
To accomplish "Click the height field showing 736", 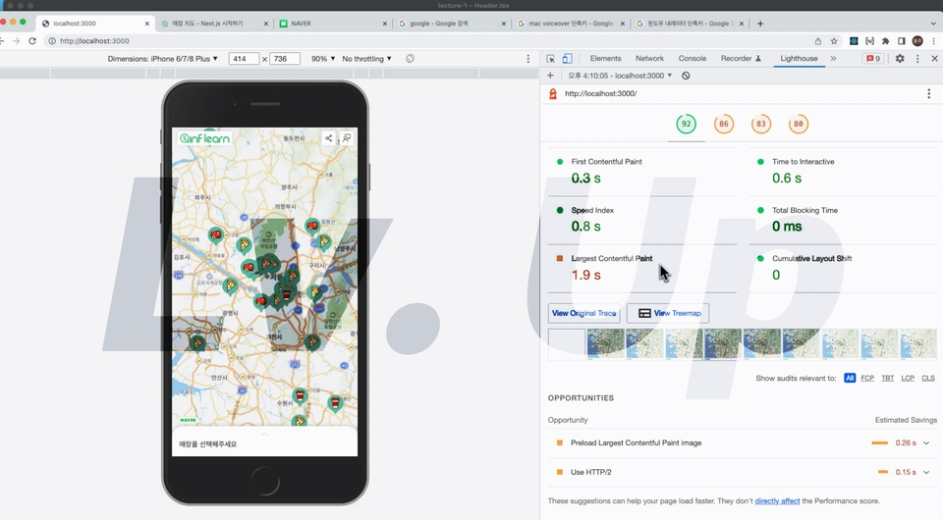I will pyautogui.click(x=285, y=59).
